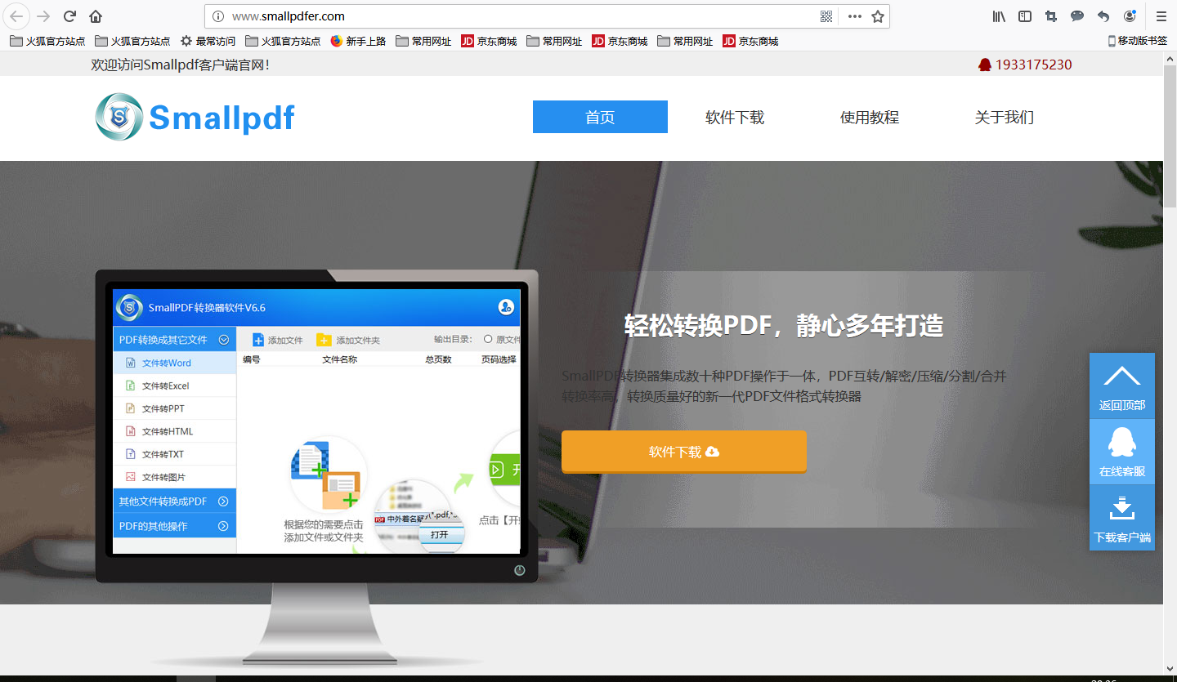Open the 新手上路 bookmark
The height and width of the screenshot is (682, 1177).
[358, 41]
